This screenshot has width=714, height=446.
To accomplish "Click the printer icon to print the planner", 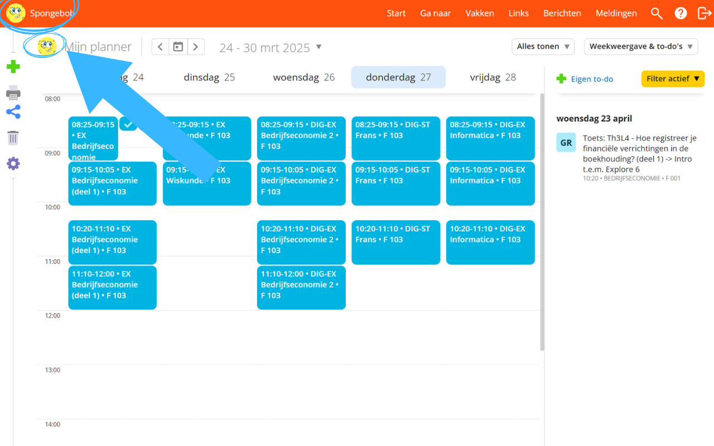I will coord(12,92).
